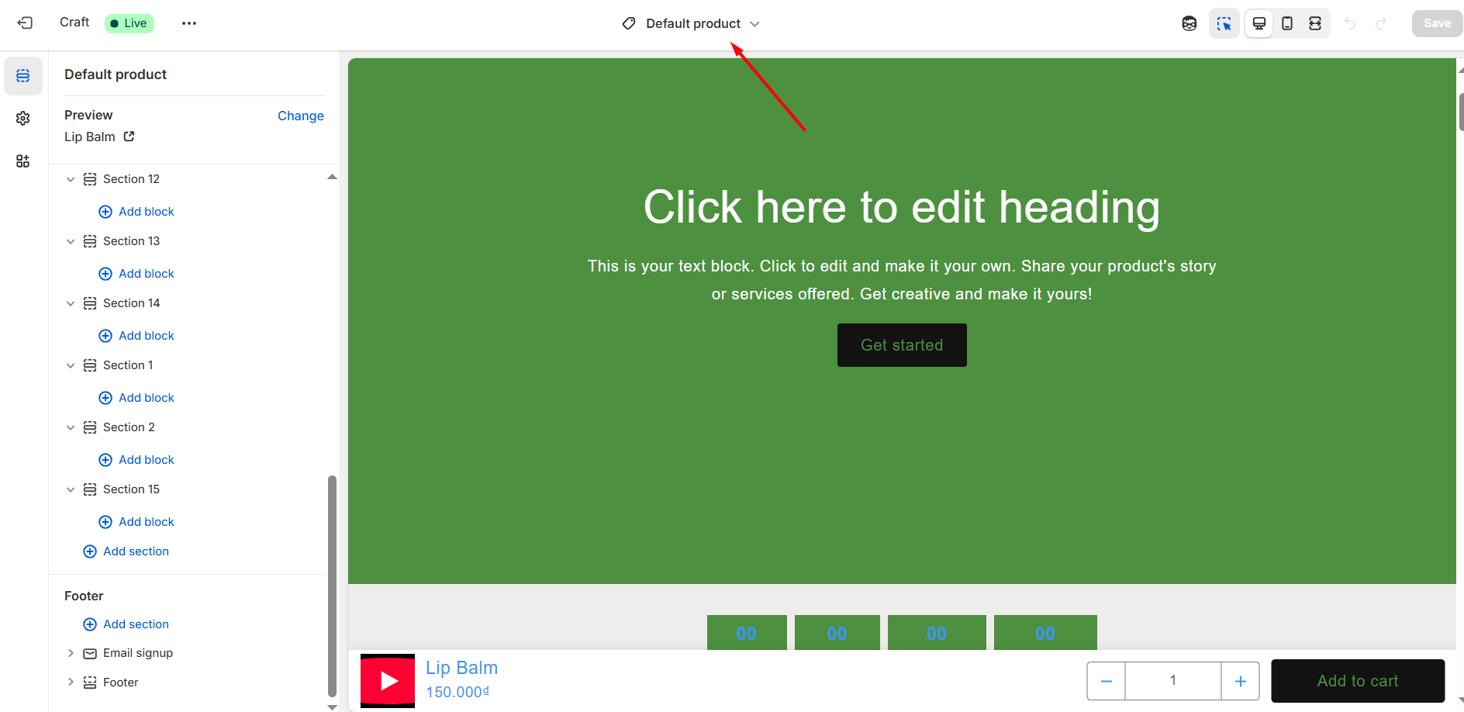Screen dimensions: 1464x712
Task: Select Section 13 in the sidebar
Action: 131,241
